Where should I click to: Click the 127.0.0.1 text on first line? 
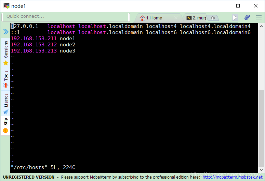(x=25, y=26)
